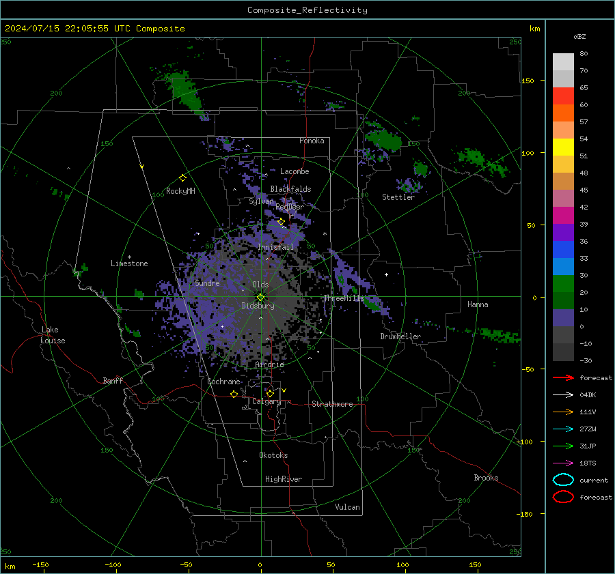Click the Hanna town label
615x574 pixels.
pyautogui.click(x=478, y=304)
